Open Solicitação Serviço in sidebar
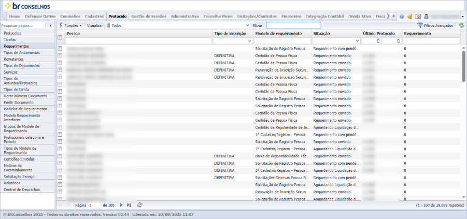467x219 pixels. tap(27, 177)
